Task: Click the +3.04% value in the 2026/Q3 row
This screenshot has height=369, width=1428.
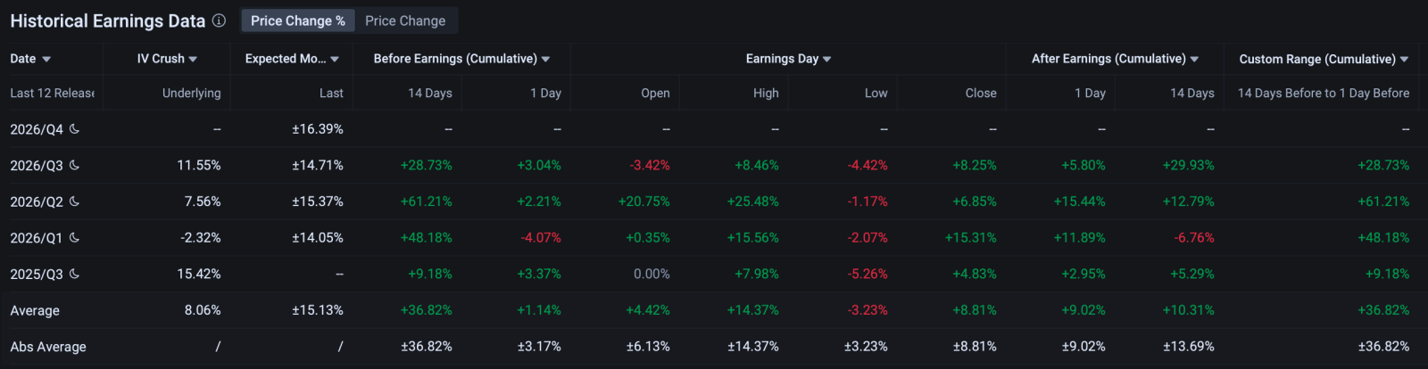Action: (539, 165)
